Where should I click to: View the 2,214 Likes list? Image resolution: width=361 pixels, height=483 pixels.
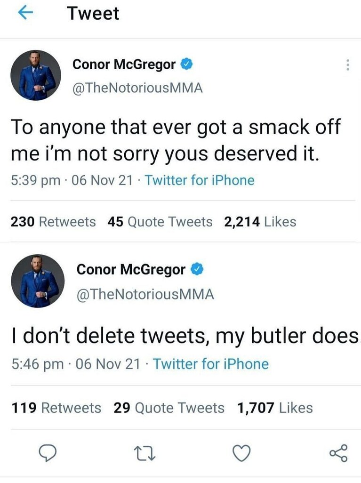(260, 222)
